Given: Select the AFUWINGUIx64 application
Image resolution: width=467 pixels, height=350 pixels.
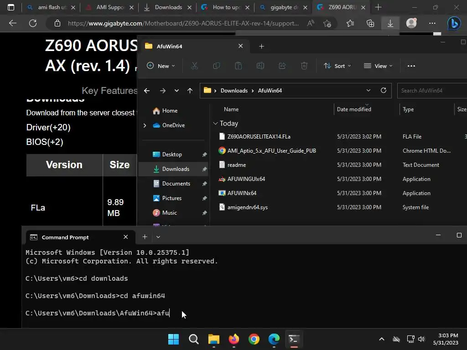Looking at the screenshot, I should point(246,179).
